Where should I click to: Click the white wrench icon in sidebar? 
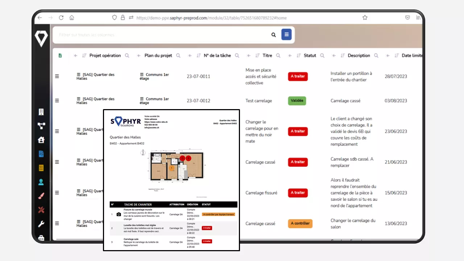[41, 224]
